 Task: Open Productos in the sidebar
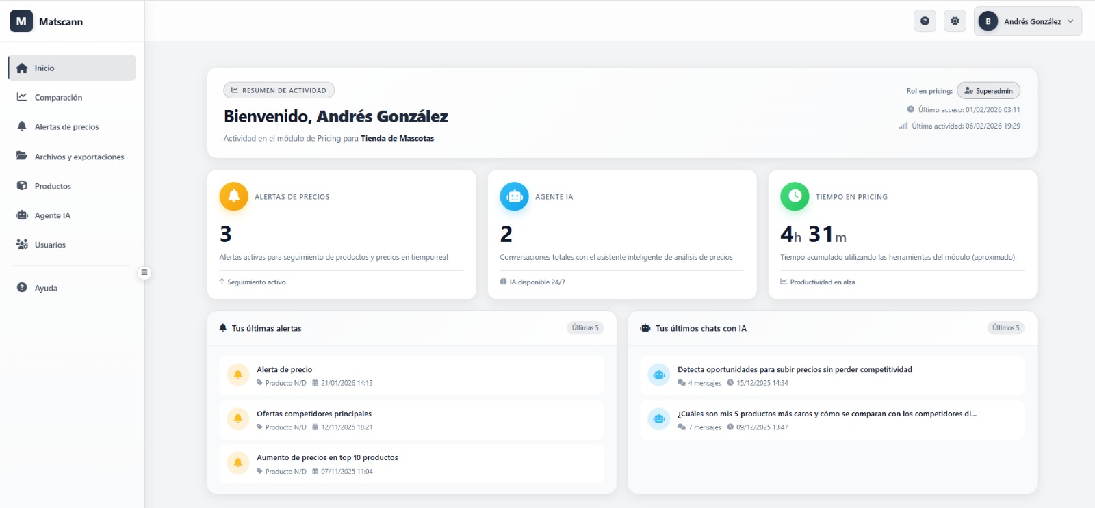(72, 186)
